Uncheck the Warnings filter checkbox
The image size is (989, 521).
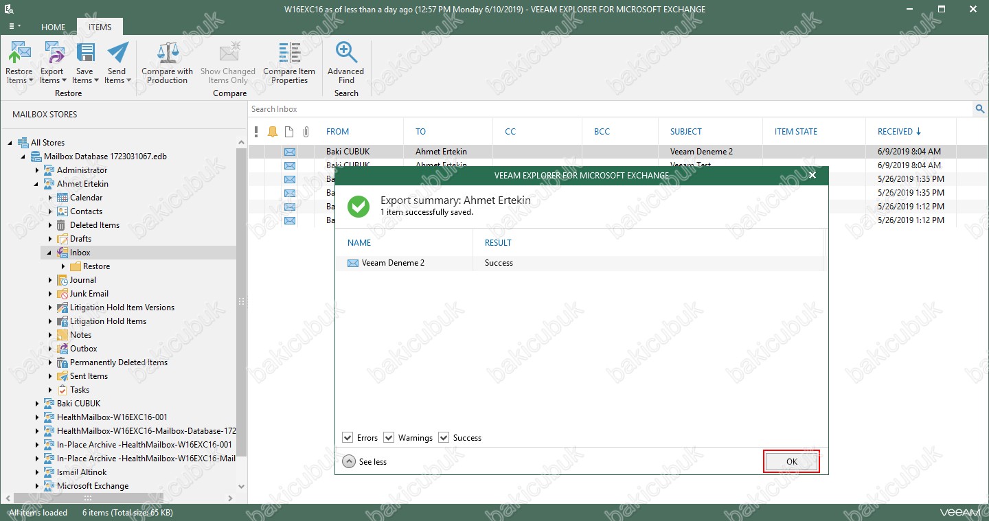coord(389,438)
